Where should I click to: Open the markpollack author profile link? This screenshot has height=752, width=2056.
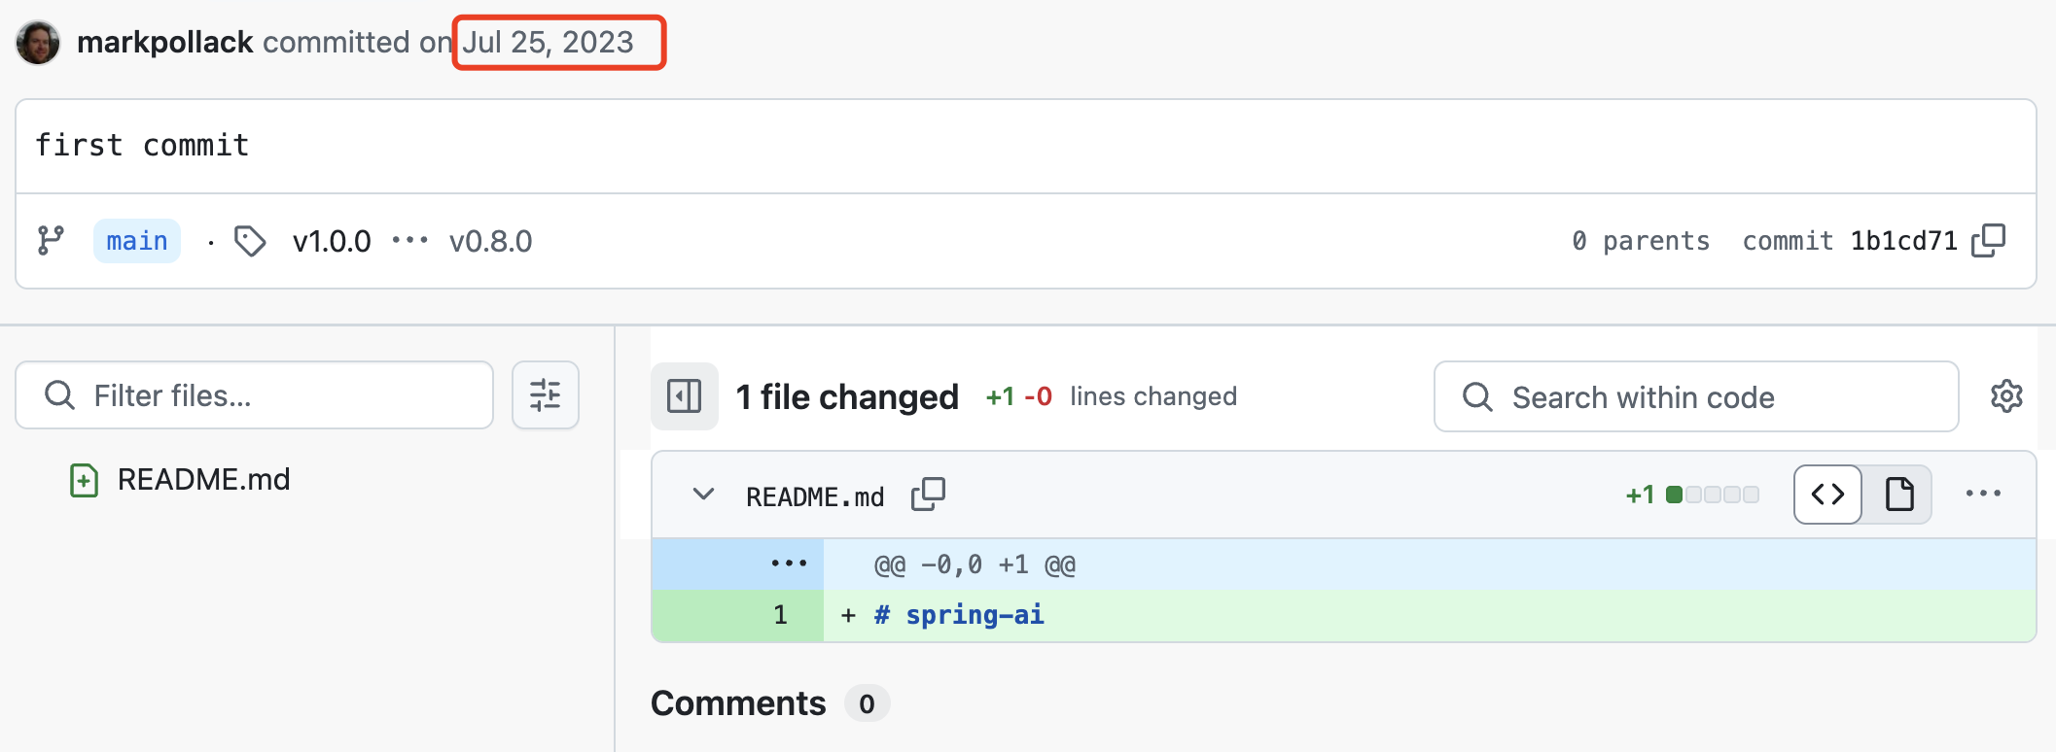point(165,43)
